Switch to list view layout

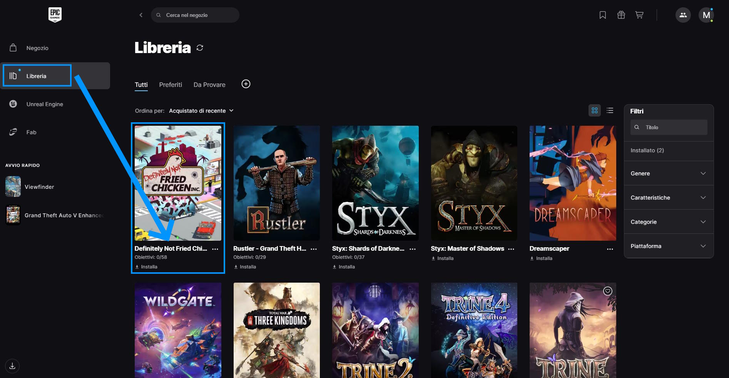610,110
